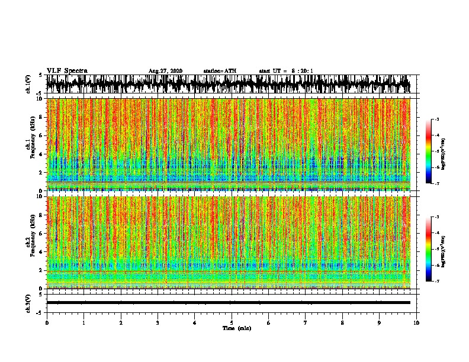Click the "station=ATH" header label
The width and height of the screenshot is (469, 362).
pyautogui.click(x=220, y=71)
